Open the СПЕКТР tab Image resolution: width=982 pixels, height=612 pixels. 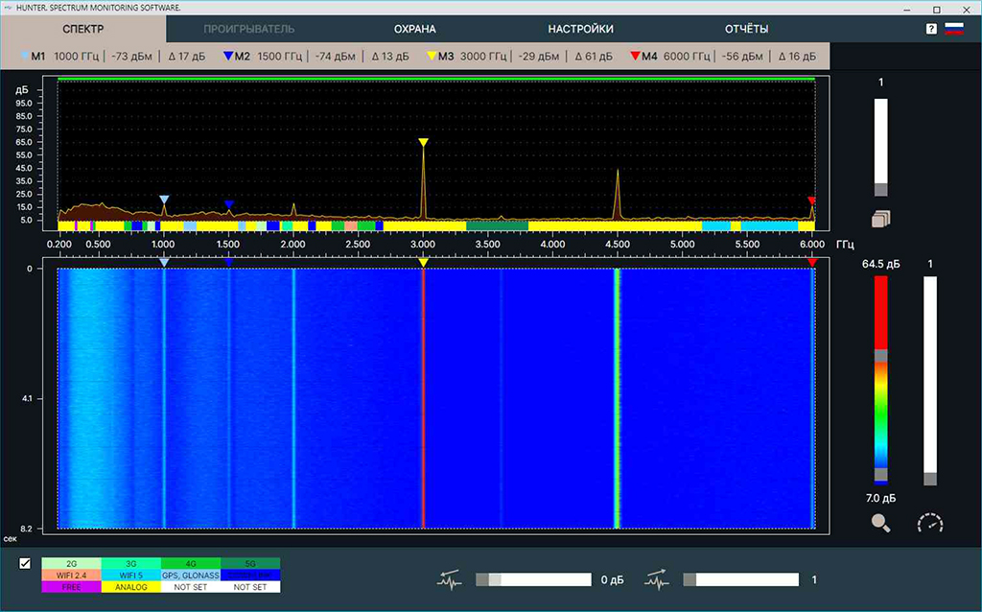click(83, 29)
